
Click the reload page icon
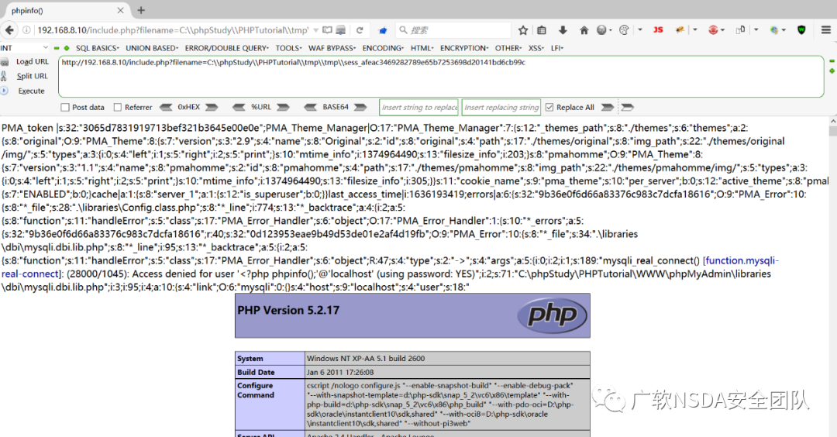(x=360, y=30)
